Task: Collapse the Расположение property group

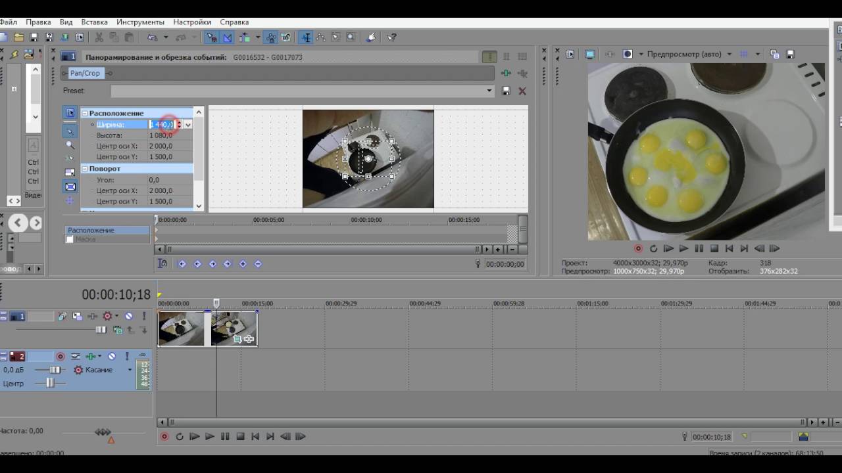Action: (85, 113)
